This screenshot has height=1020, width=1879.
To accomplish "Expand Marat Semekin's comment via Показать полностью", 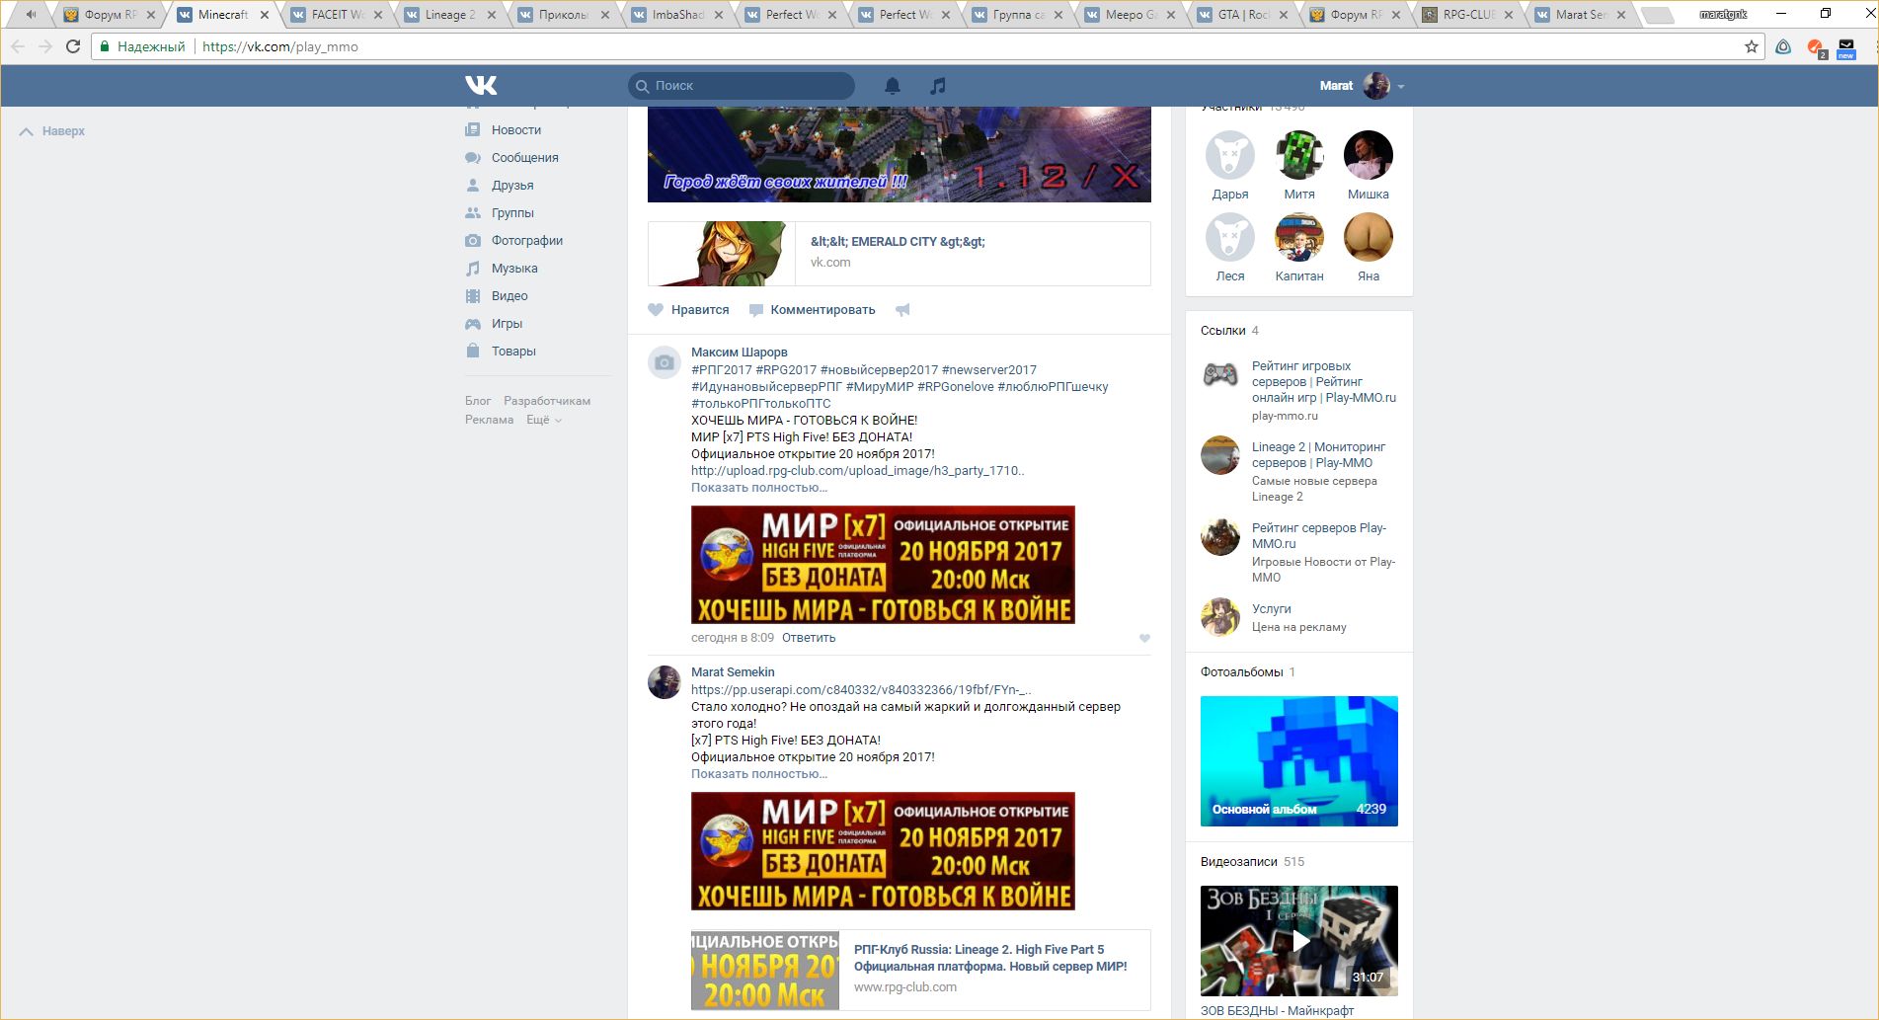I will click(759, 774).
